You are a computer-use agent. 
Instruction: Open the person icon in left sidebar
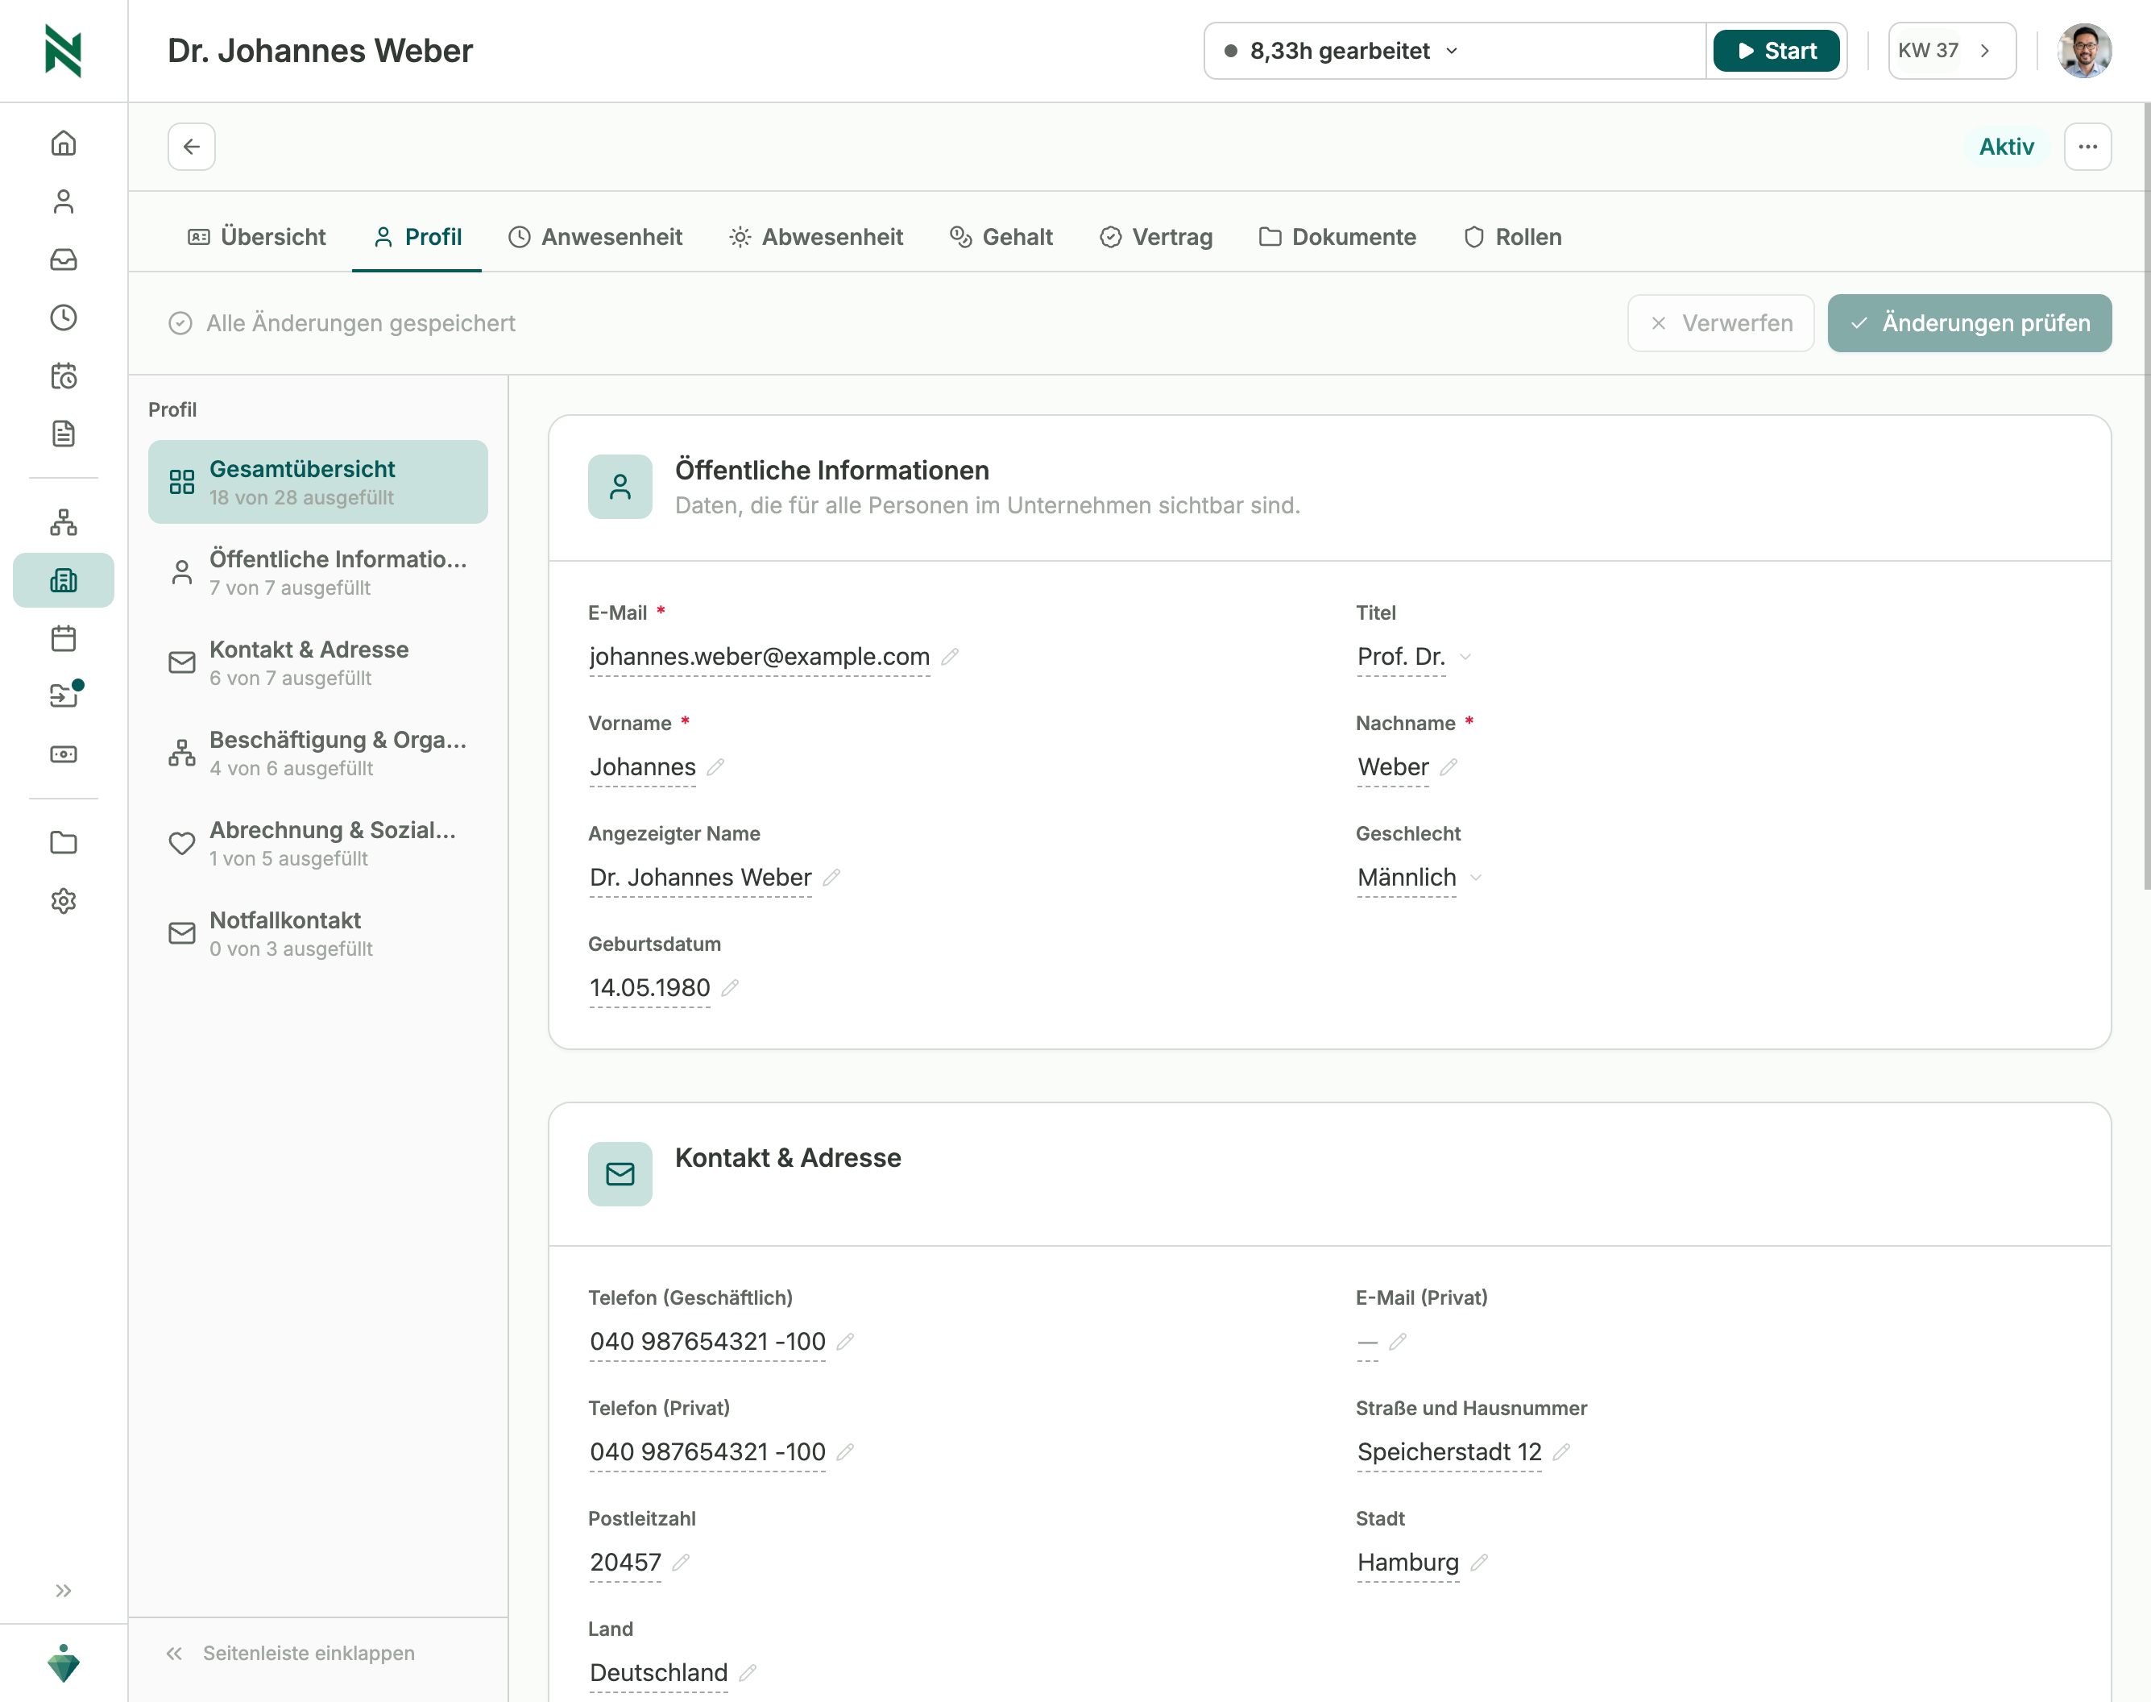point(64,201)
